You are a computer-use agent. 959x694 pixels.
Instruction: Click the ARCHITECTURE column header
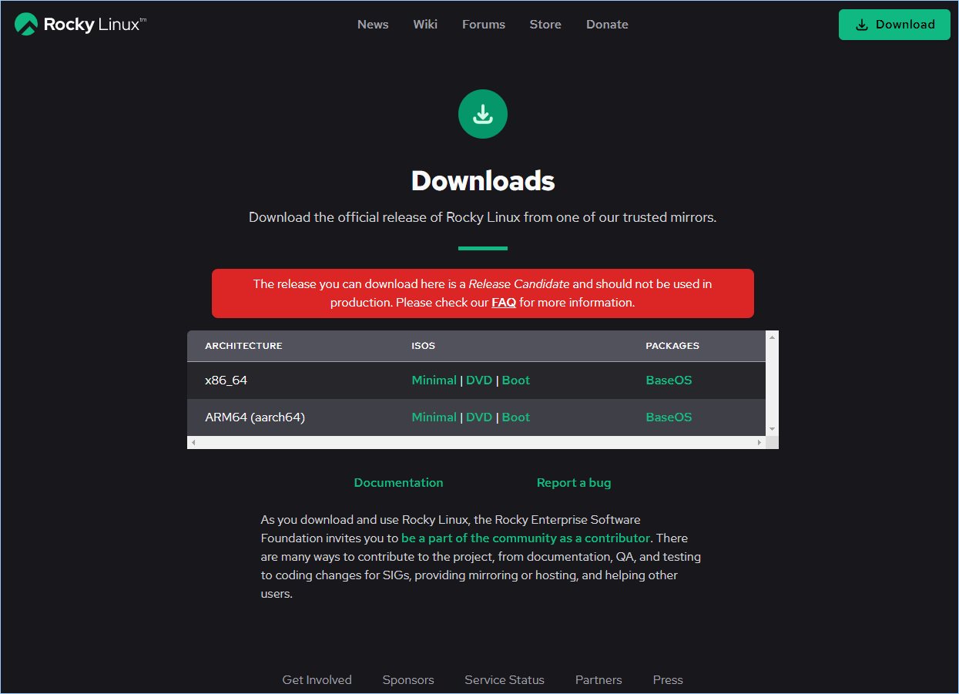pyautogui.click(x=243, y=346)
